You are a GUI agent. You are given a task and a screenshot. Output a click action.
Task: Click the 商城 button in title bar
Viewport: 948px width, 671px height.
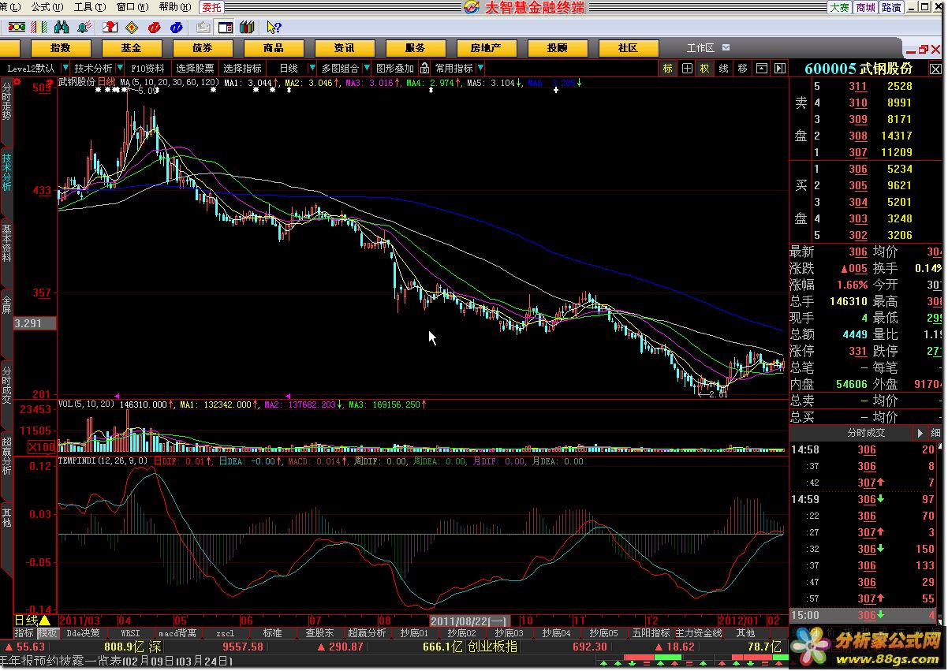click(865, 7)
